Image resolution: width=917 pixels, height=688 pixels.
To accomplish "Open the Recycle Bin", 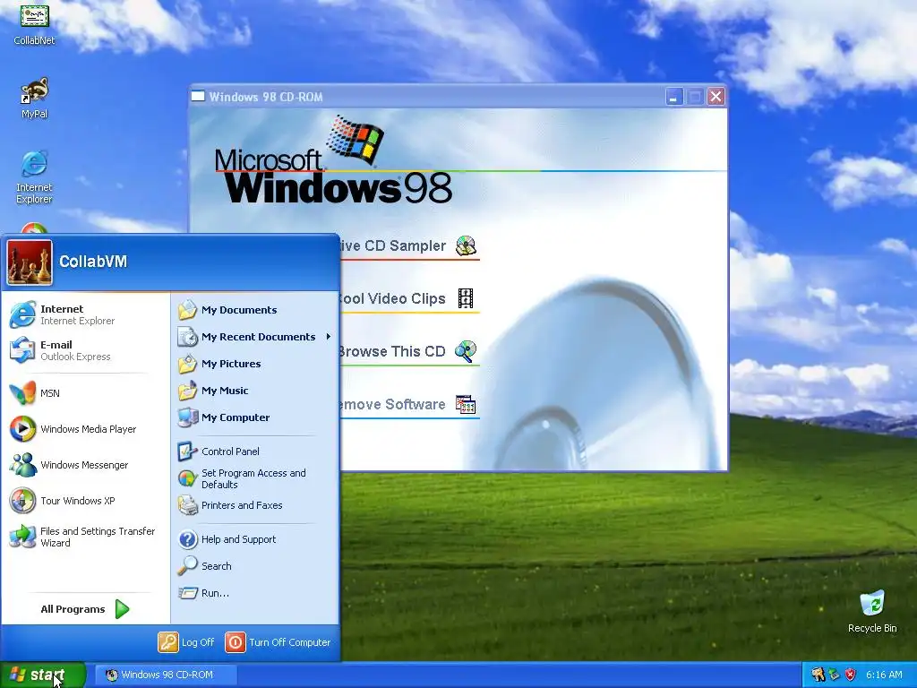I will click(x=872, y=611).
